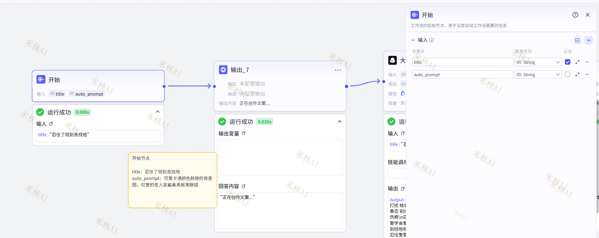Close the 开始 configuration panel

coord(587,15)
